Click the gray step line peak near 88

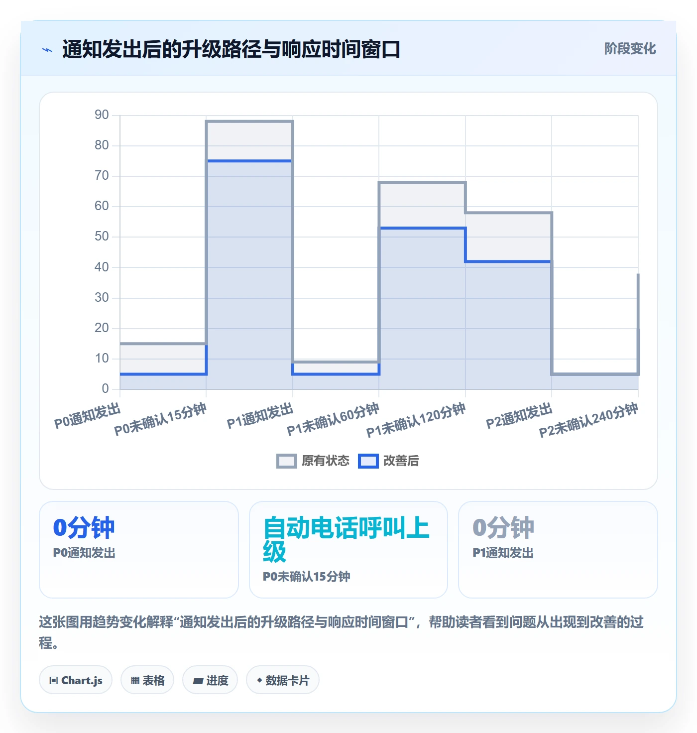[249, 121]
